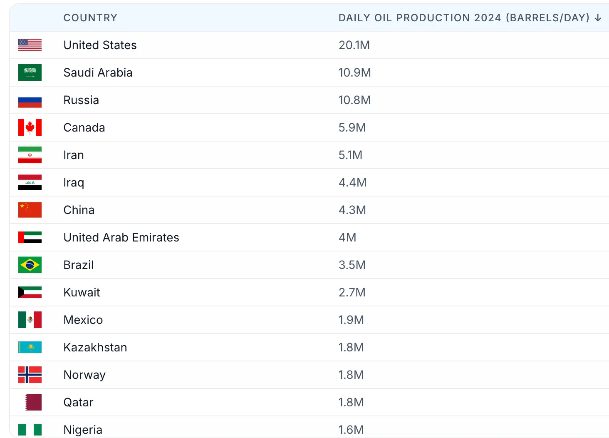Click the United States flag icon
This screenshot has width=609, height=438.
pos(30,45)
